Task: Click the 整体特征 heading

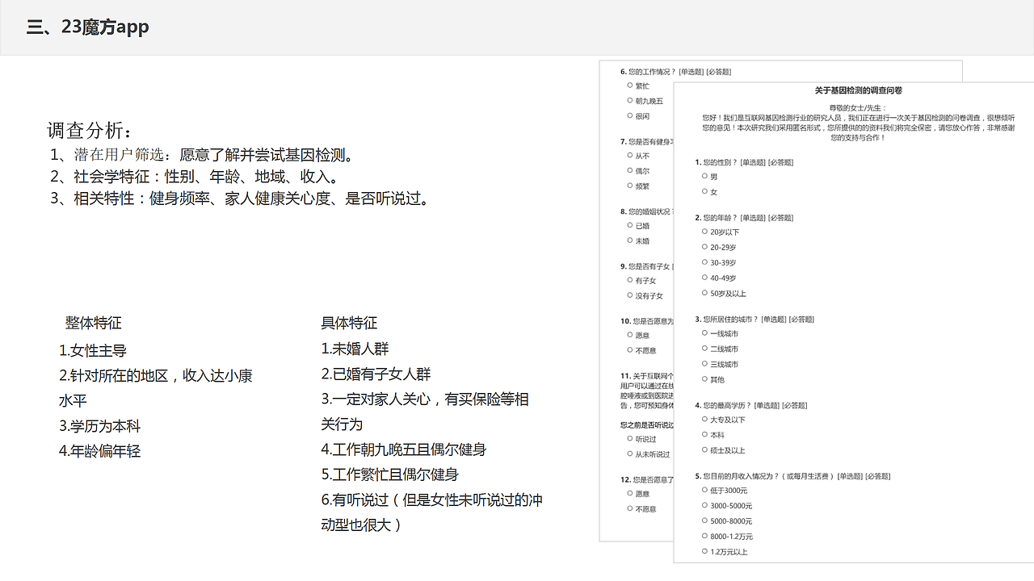Action: (94, 324)
